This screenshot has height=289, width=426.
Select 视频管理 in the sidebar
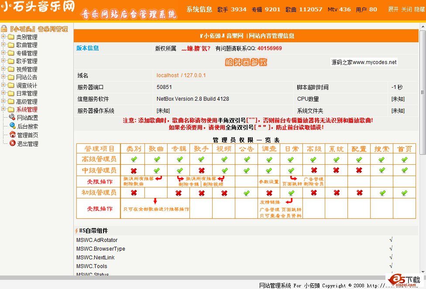click(27, 69)
